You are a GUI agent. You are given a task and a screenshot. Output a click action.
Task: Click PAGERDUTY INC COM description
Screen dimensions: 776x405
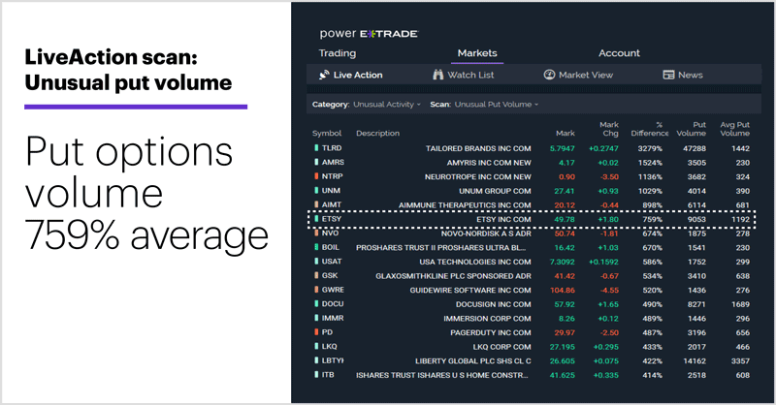click(491, 332)
